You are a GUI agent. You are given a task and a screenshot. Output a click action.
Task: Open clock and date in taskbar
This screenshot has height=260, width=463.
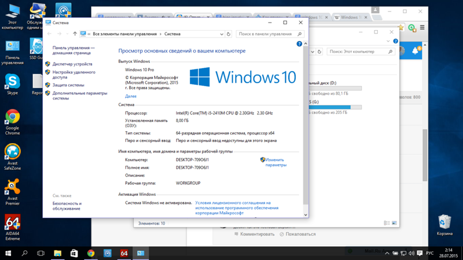coord(449,253)
